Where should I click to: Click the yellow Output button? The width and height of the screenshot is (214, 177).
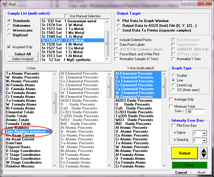click(x=185, y=153)
